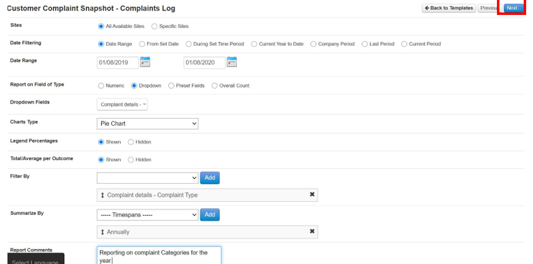533x264 pixels.
Task: Select Preset Fields field type
Action: 171,86
